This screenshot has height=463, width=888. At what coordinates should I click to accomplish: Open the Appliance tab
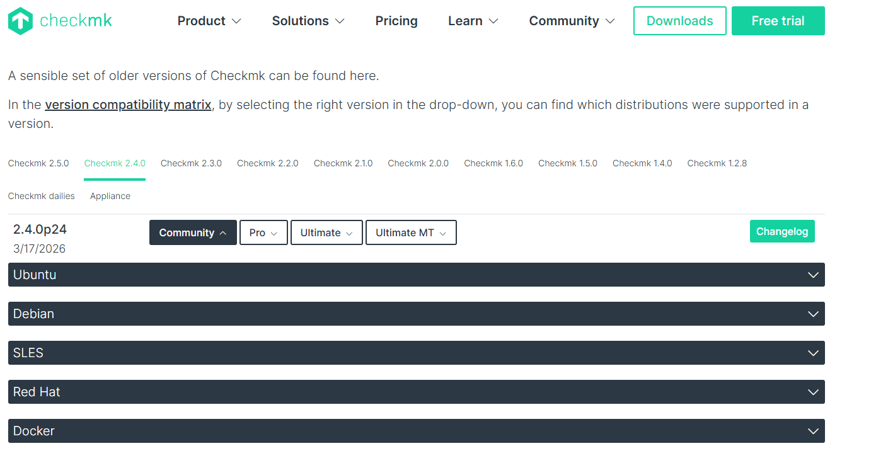[x=110, y=196]
